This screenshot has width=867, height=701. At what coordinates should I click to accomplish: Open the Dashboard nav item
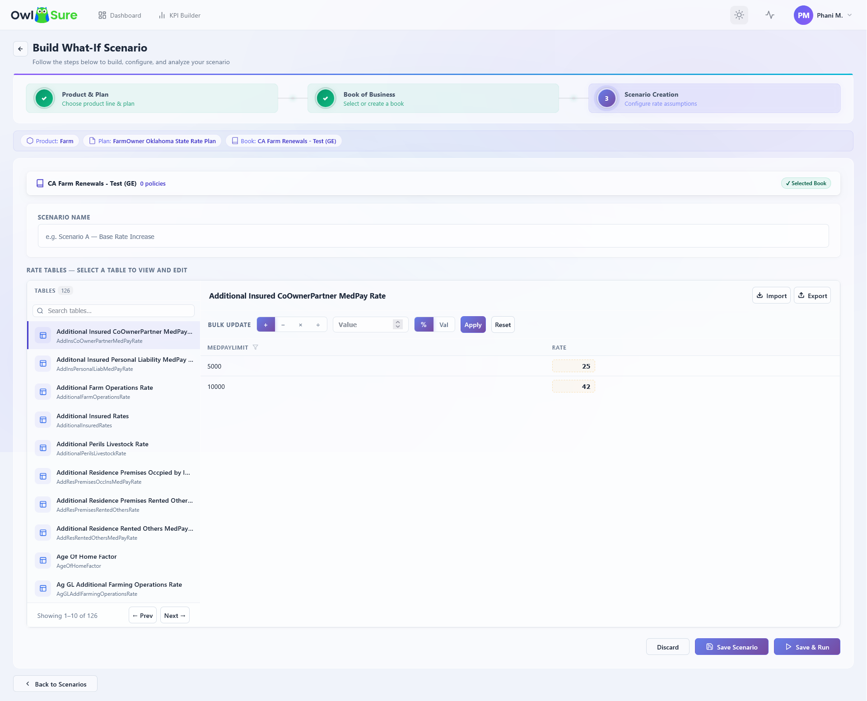point(120,15)
